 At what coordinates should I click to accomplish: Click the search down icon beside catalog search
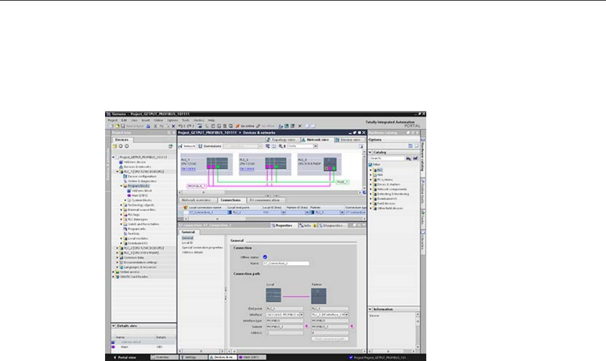(409, 158)
